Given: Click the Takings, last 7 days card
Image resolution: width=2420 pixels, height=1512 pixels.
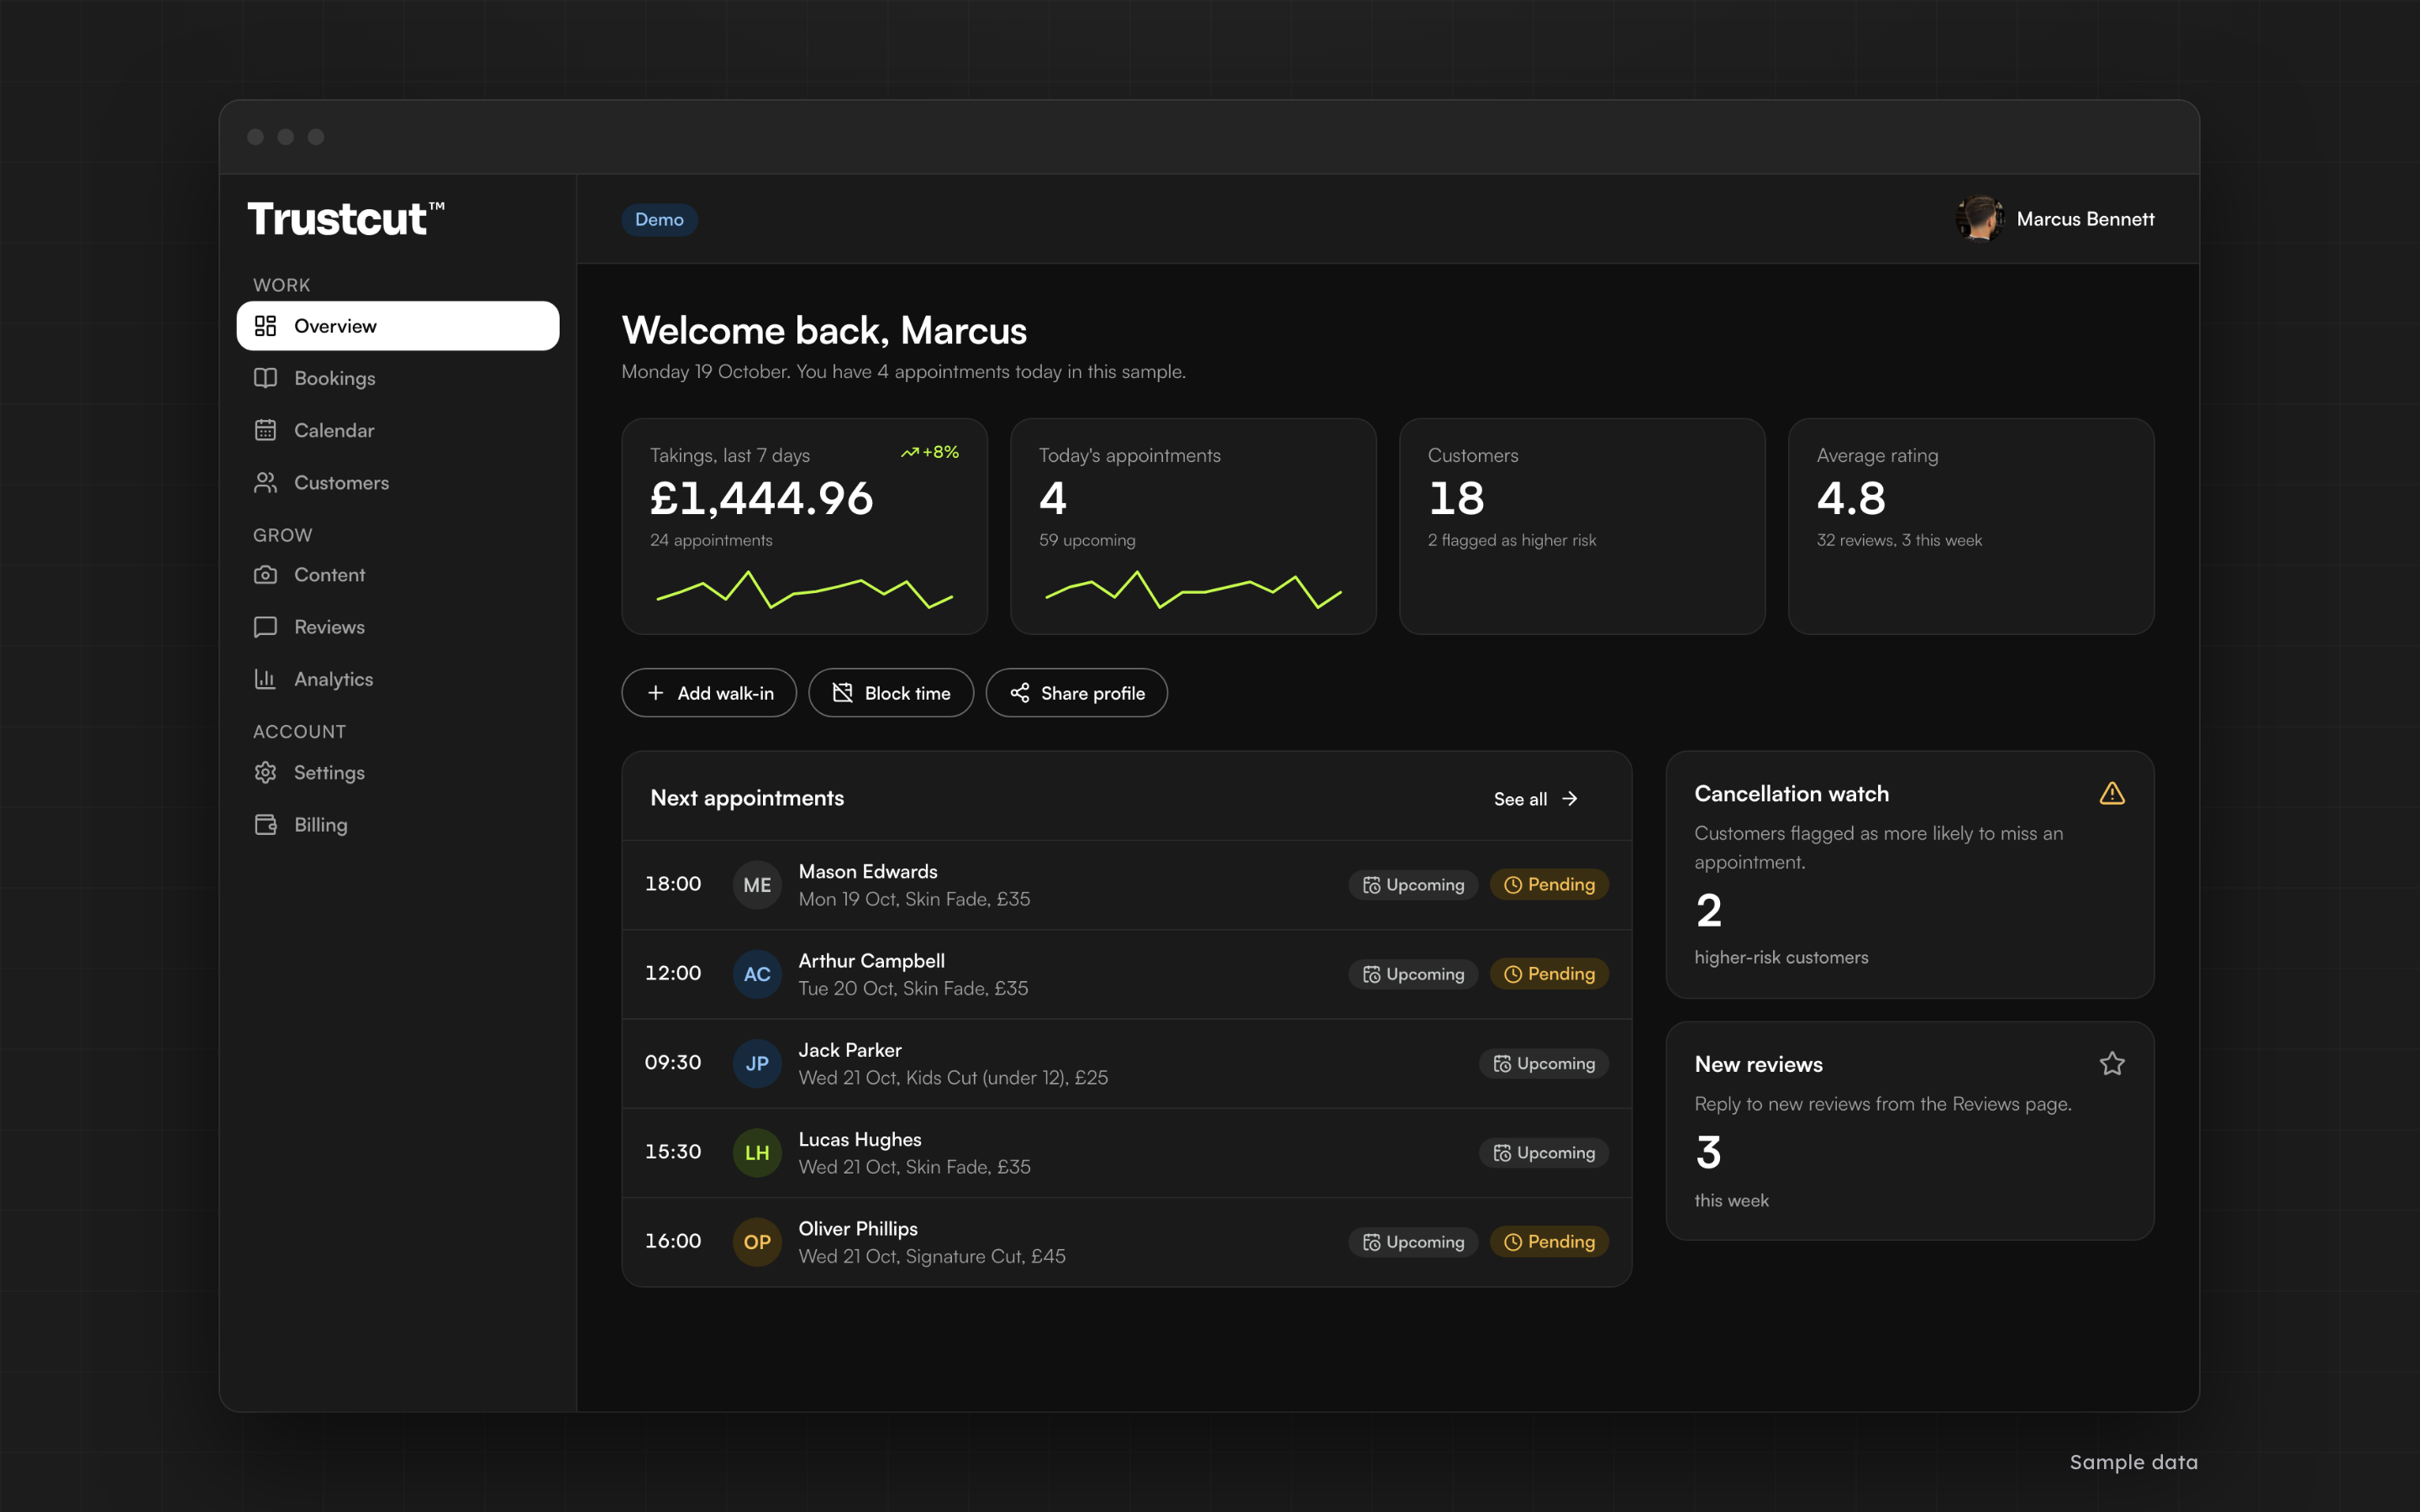Looking at the screenshot, I should pyautogui.click(x=805, y=526).
